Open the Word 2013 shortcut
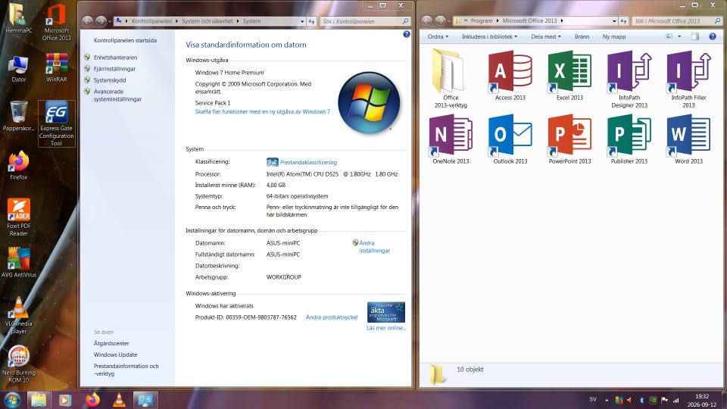 (x=688, y=139)
